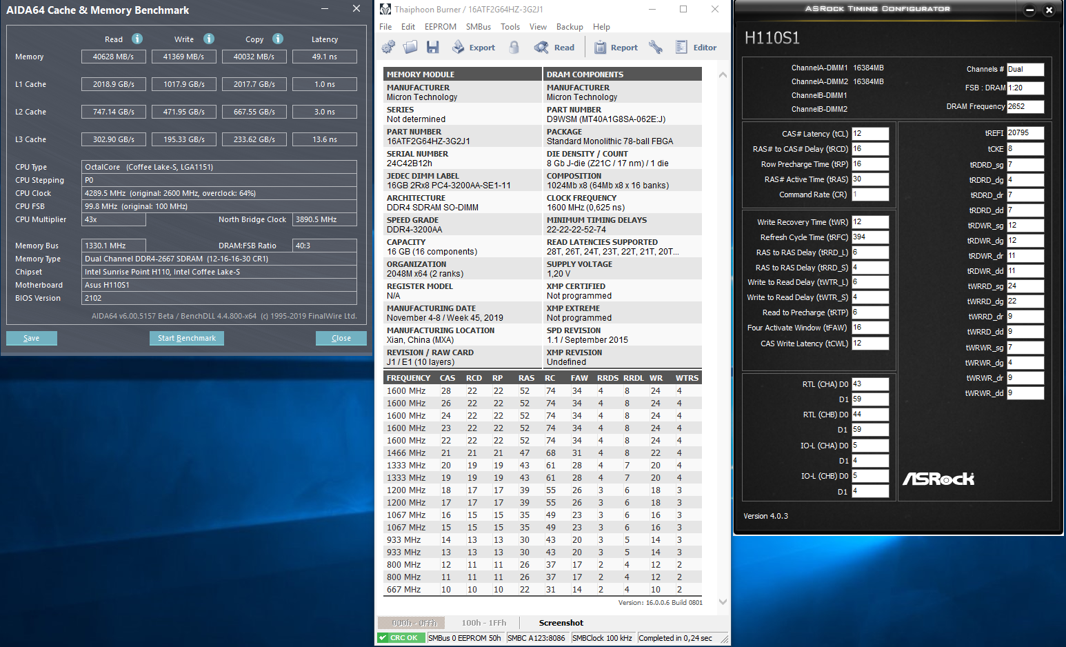Click the padlock icon in Thaiphoon toolbar
This screenshot has width=1066, height=647.
point(514,47)
